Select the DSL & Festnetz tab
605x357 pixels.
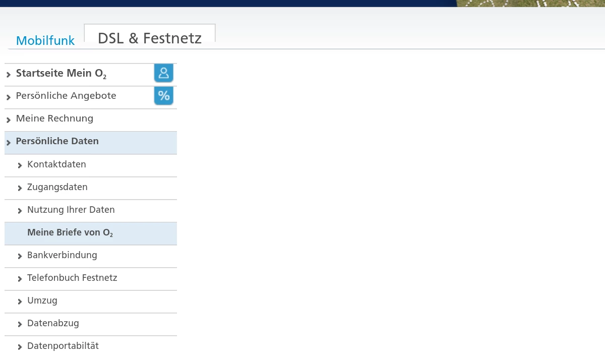(x=150, y=38)
